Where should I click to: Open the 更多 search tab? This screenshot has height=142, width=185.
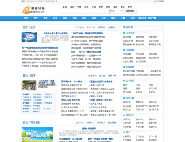(x=130, y=7)
